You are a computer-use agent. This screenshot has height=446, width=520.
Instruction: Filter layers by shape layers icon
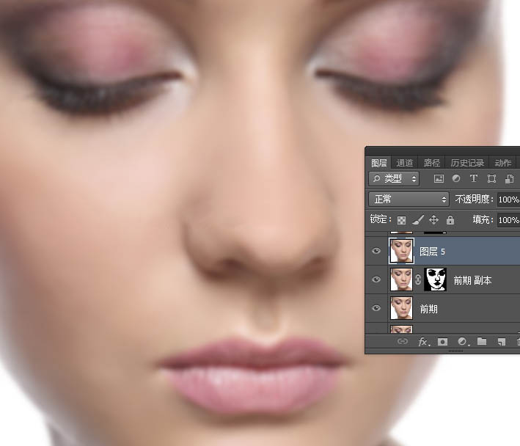(491, 179)
